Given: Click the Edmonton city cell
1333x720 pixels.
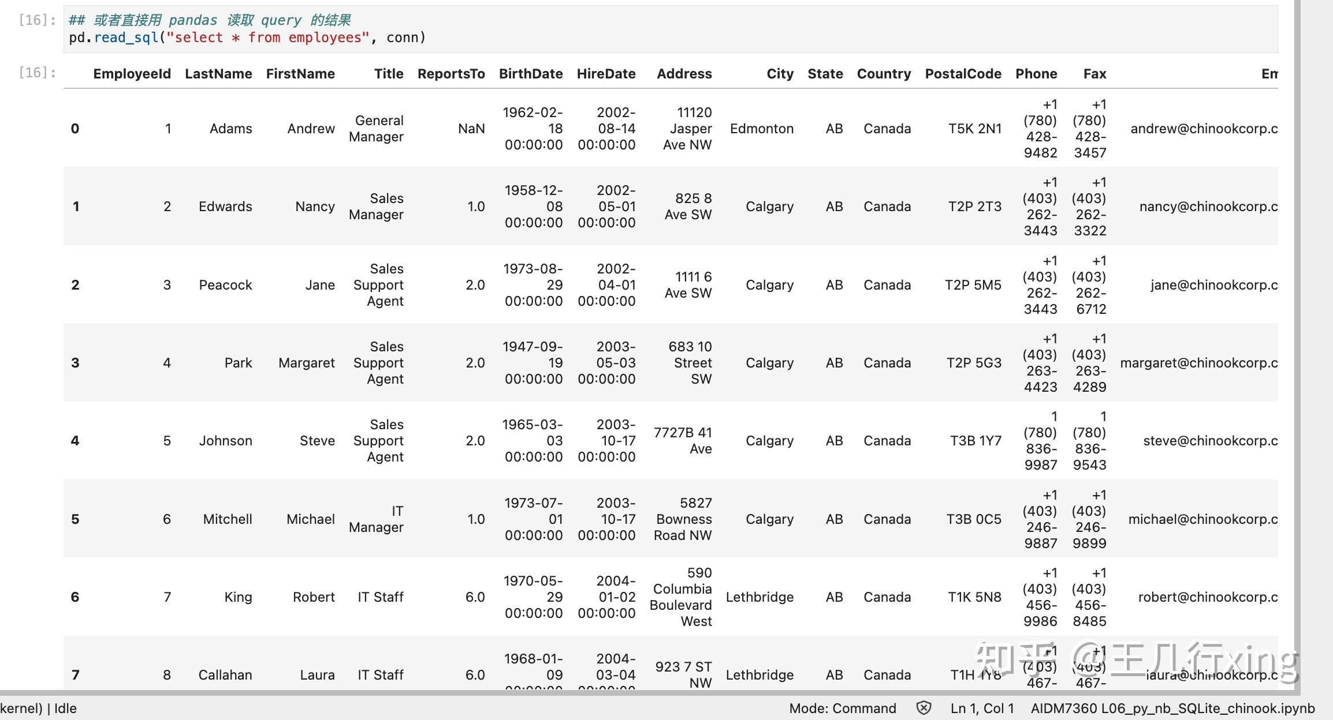Looking at the screenshot, I should [761, 129].
